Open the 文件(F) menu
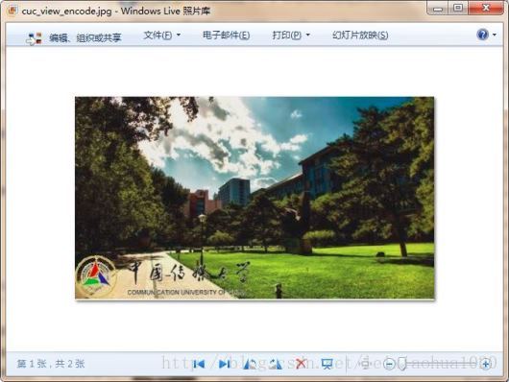509x382 pixels. (158, 36)
